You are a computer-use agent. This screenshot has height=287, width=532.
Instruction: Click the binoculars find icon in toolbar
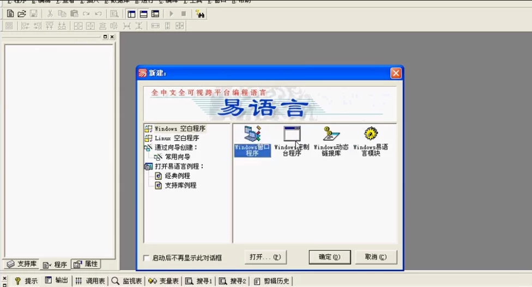200,14
